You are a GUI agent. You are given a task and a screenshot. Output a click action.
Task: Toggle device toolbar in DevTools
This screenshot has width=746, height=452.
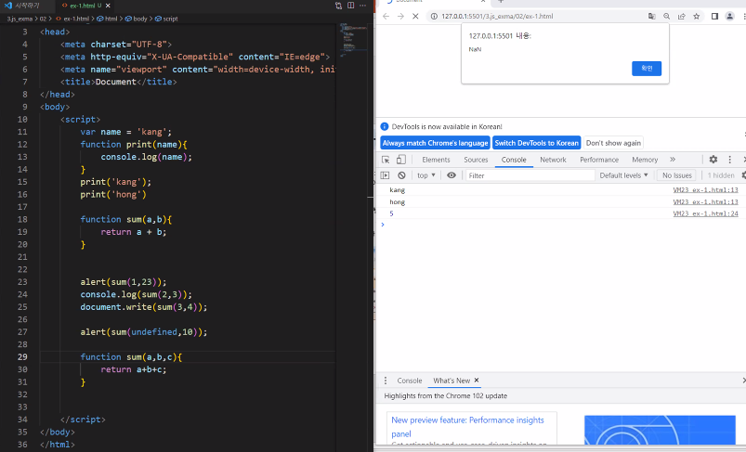point(401,160)
